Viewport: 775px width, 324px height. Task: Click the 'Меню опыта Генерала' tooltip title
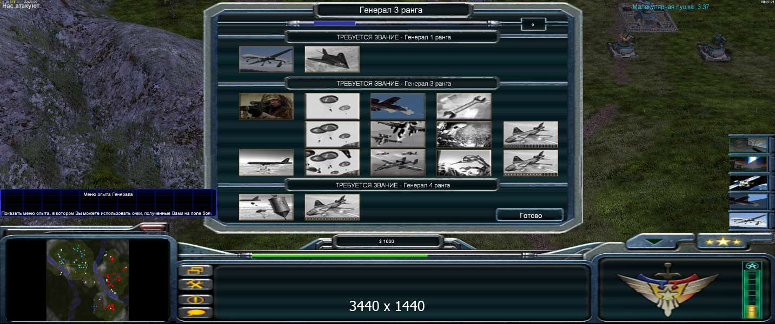click(x=108, y=194)
